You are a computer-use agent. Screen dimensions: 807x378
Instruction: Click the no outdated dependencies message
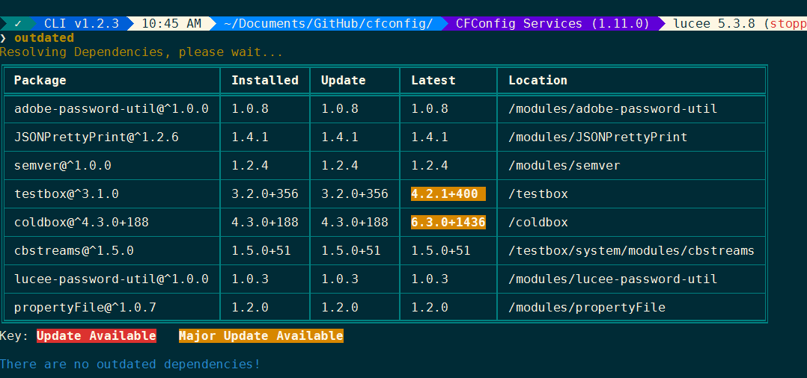pos(130,365)
